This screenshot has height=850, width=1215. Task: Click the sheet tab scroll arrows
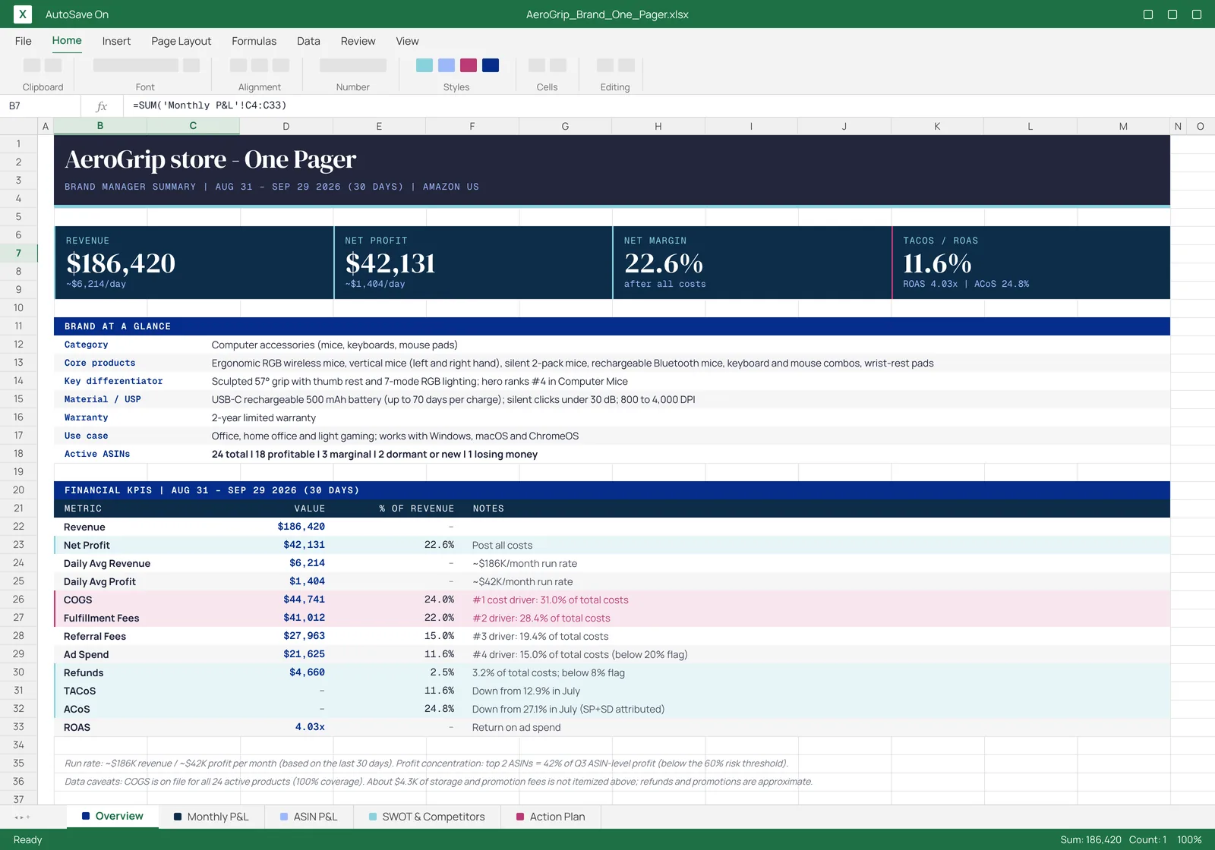click(x=23, y=817)
